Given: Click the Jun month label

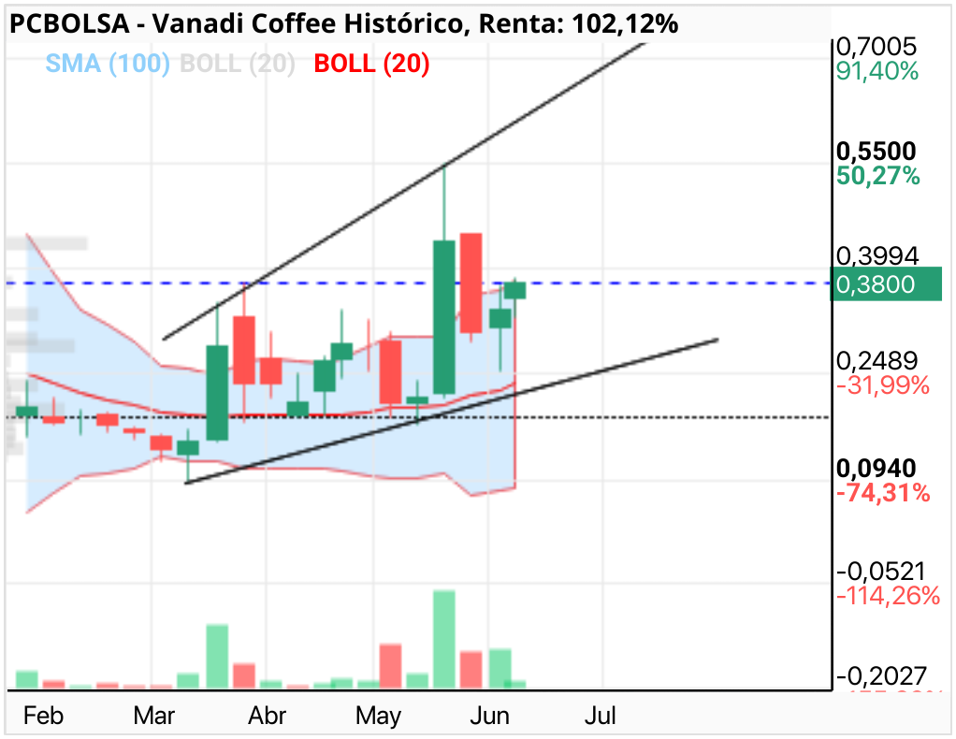Looking at the screenshot, I should pos(489,716).
